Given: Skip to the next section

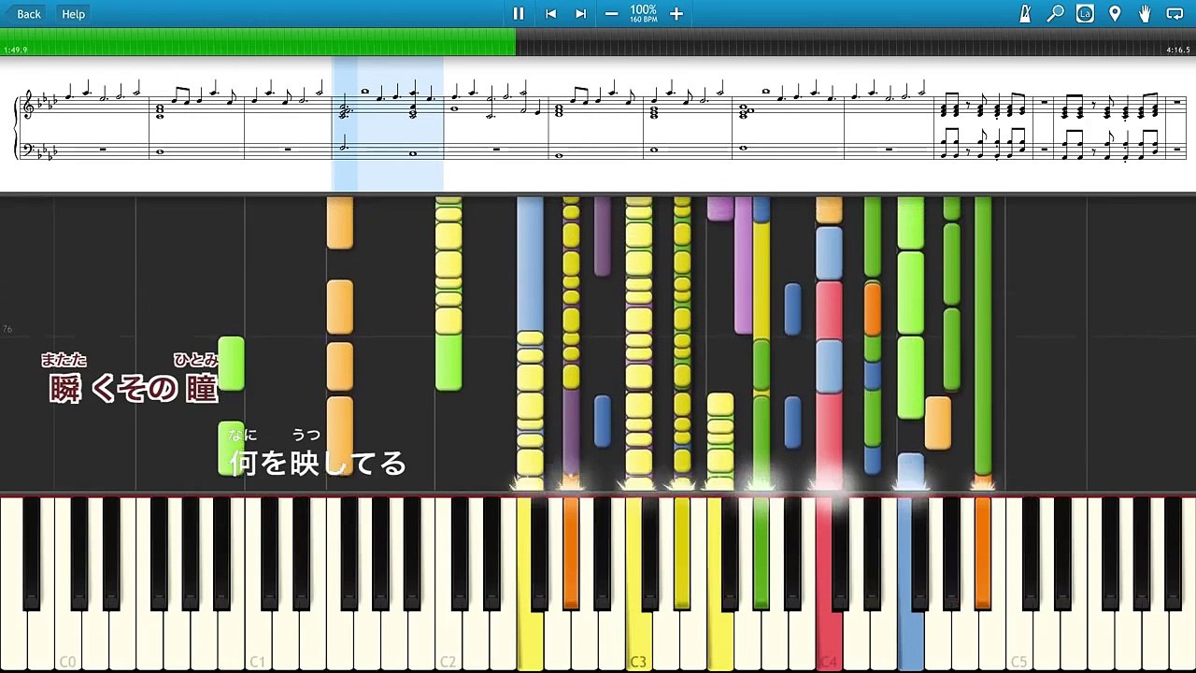Looking at the screenshot, I should coord(581,13).
